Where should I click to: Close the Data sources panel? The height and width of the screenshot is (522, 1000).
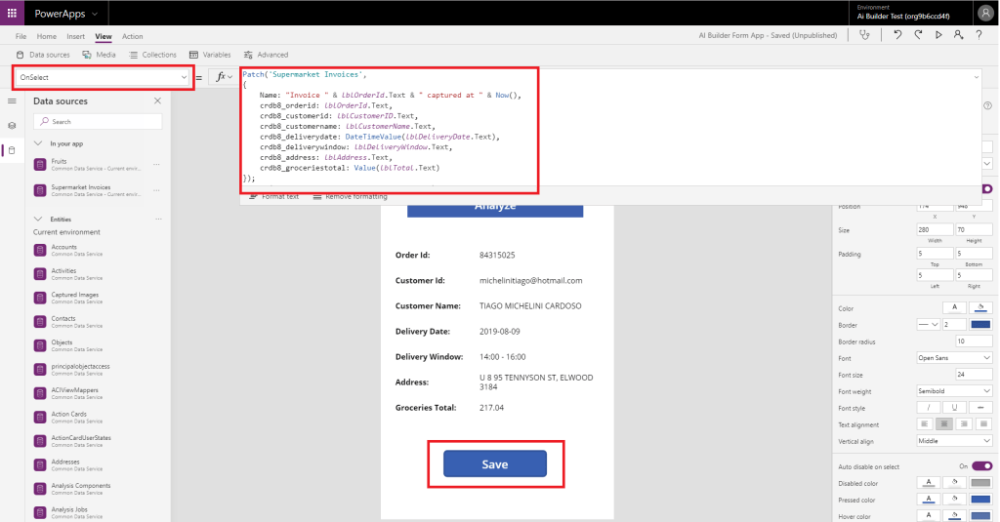point(158,100)
